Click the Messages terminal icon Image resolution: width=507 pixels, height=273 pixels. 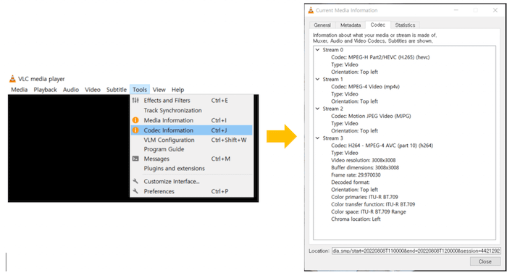pos(135,159)
